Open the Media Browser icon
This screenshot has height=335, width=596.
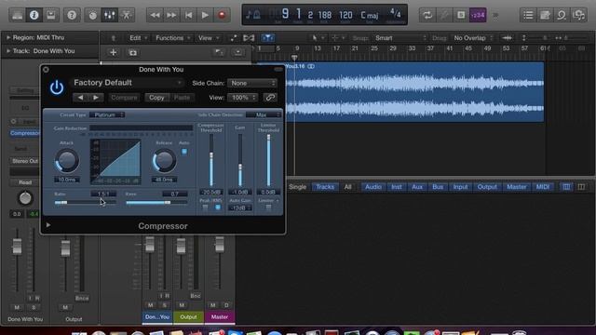pos(578,15)
